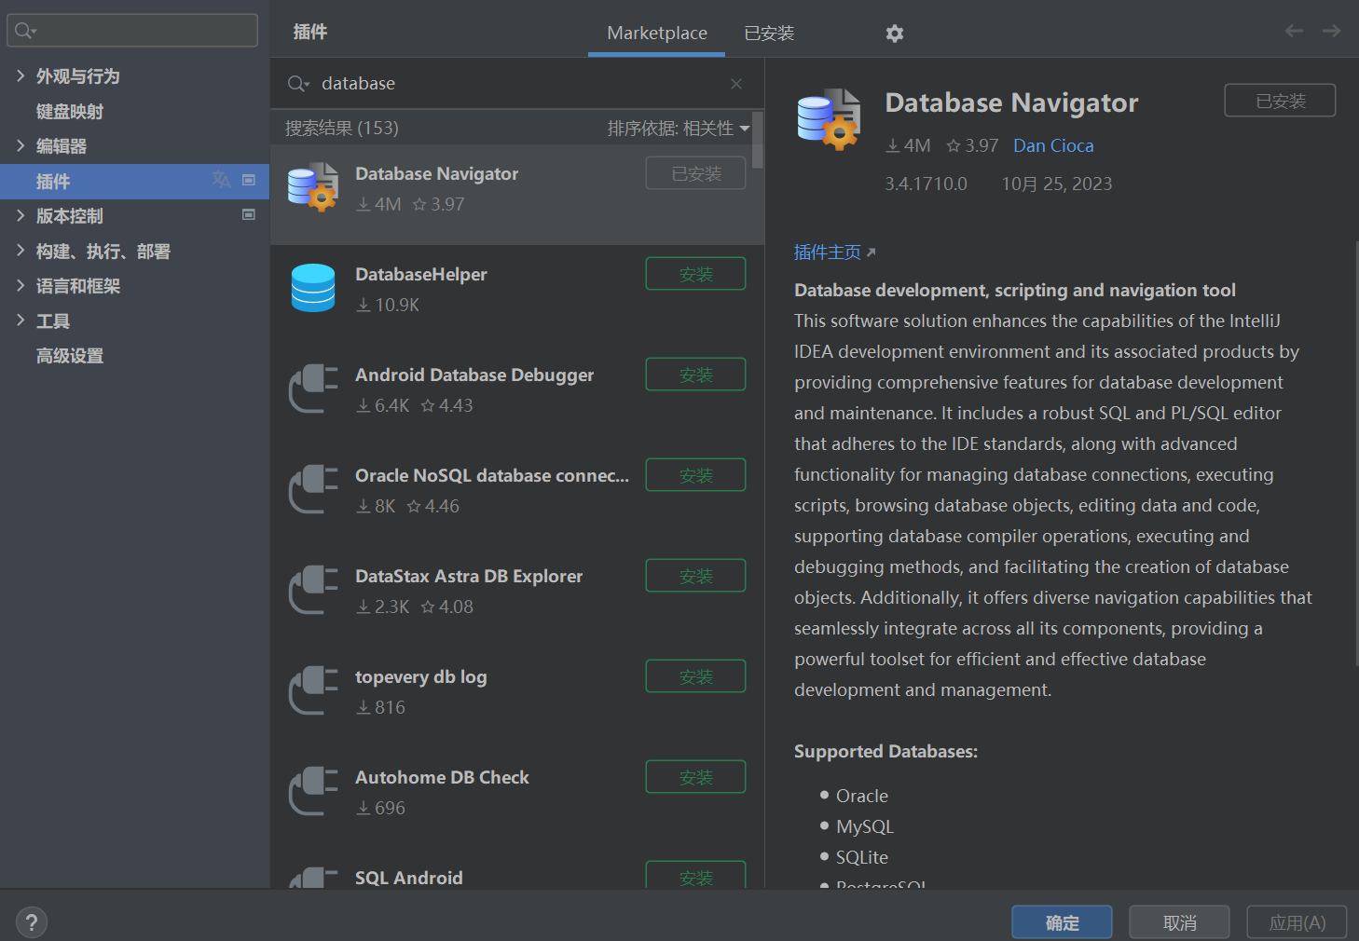The width and height of the screenshot is (1359, 941).
Task: Click the Database Navigator list icon
Action: 313,187
